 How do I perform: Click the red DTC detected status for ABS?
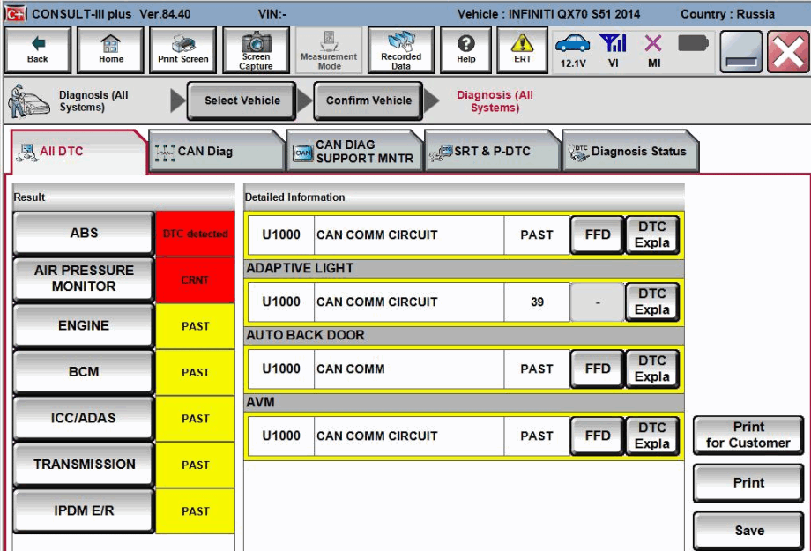coord(195,234)
